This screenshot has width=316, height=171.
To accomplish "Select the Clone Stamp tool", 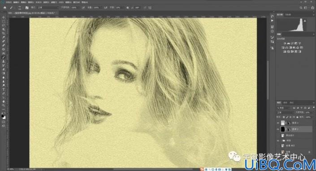I will (4, 61).
